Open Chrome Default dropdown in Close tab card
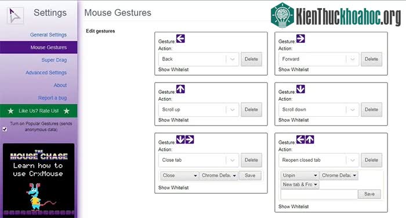 (x=219, y=175)
